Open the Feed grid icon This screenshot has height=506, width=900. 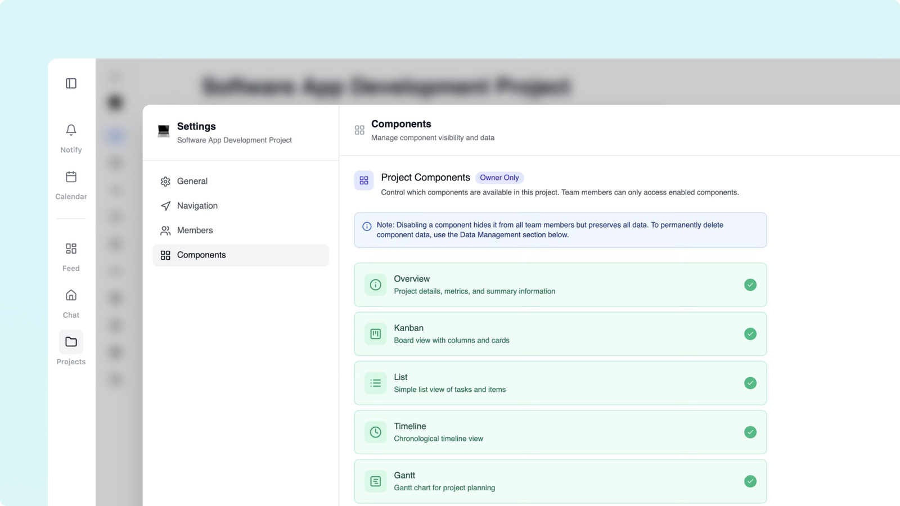click(x=71, y=249)
